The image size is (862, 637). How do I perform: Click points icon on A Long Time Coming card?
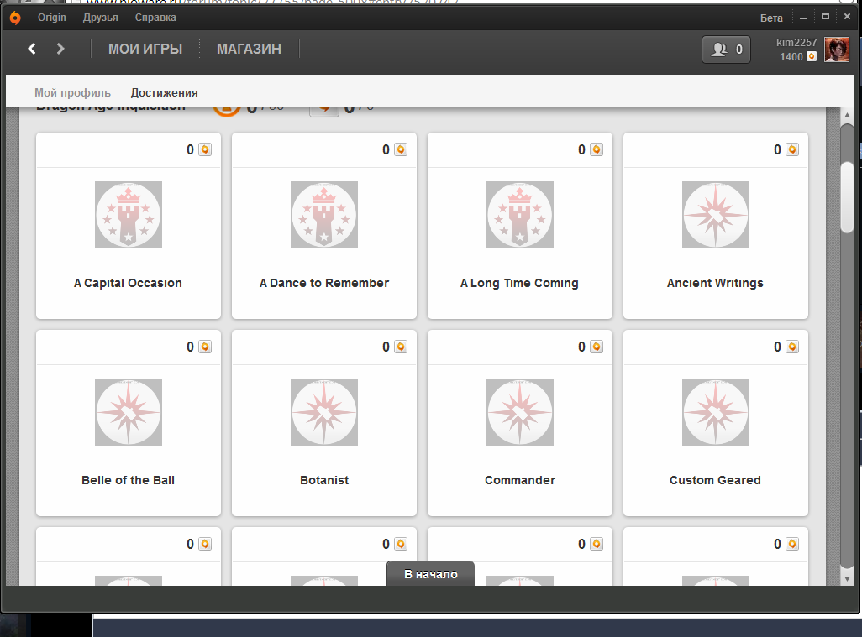coord(597,149)
